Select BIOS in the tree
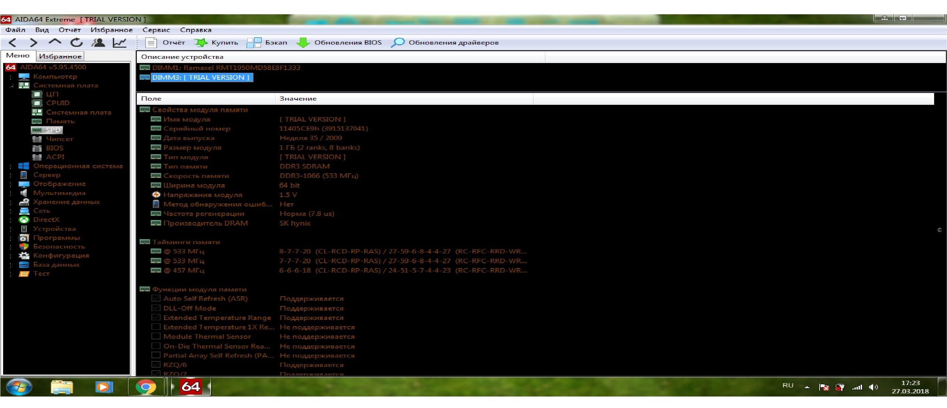The width and height of the screenshot is (947, 408). [x=55, y=148]
